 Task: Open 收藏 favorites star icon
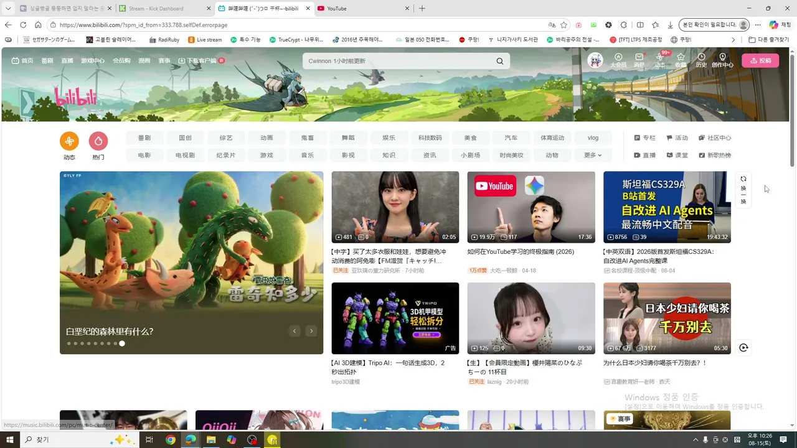pos(681,60)
